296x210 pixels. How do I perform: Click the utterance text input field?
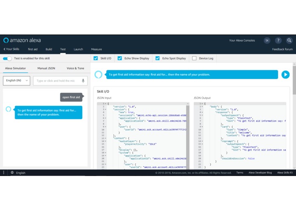[x=60, y=81]
